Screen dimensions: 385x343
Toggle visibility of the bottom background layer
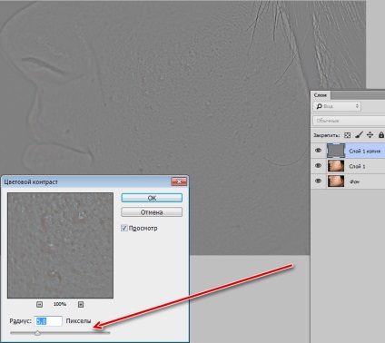click(x=318, y=181)
